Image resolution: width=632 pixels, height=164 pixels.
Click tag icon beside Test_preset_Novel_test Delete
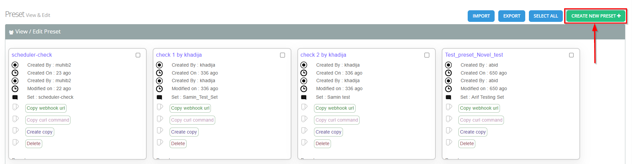[x=449, y=142]
